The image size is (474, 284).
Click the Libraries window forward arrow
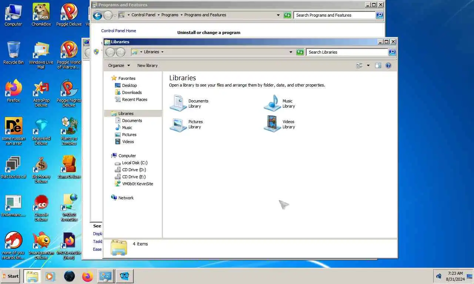coord(120,52)
